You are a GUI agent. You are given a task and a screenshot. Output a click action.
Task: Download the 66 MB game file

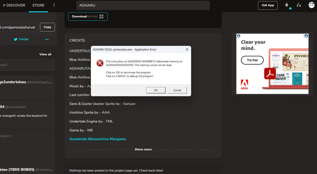[x=88, y=17]
